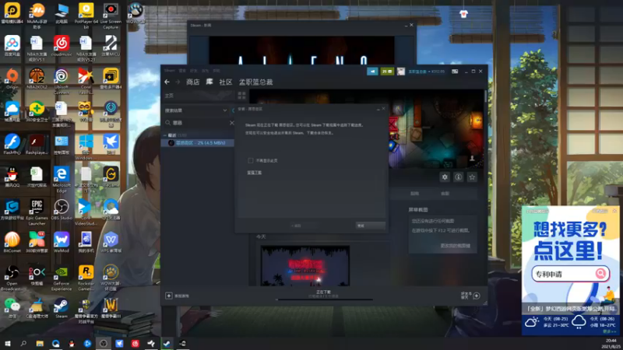Open Tencent QQ desktop shortcut
This screenshot has width=623, height=350.
[x=12, y=177]
